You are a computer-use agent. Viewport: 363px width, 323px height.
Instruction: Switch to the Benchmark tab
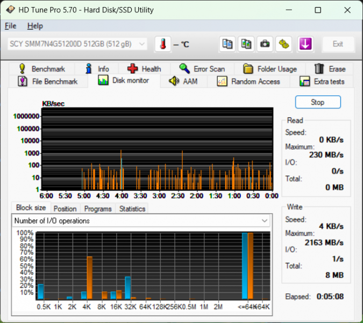pos(41,69)
